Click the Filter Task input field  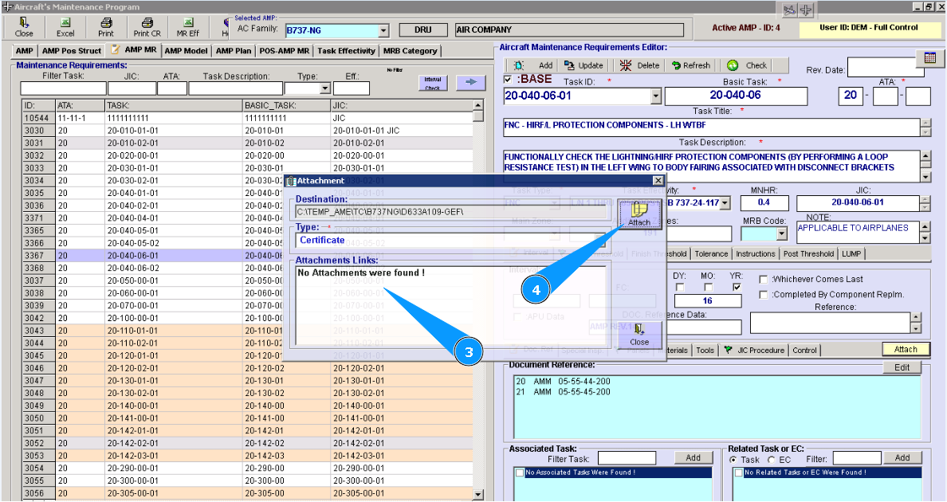63,88
